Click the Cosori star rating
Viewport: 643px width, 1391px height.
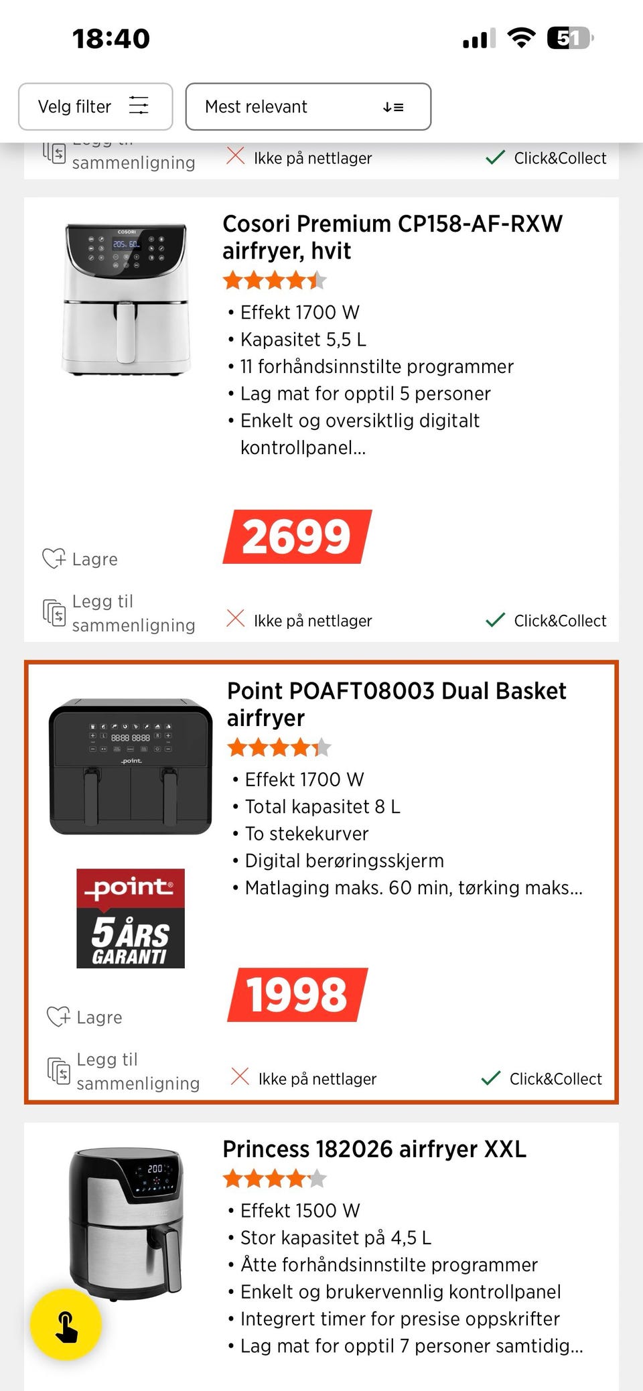pos(275,280)
